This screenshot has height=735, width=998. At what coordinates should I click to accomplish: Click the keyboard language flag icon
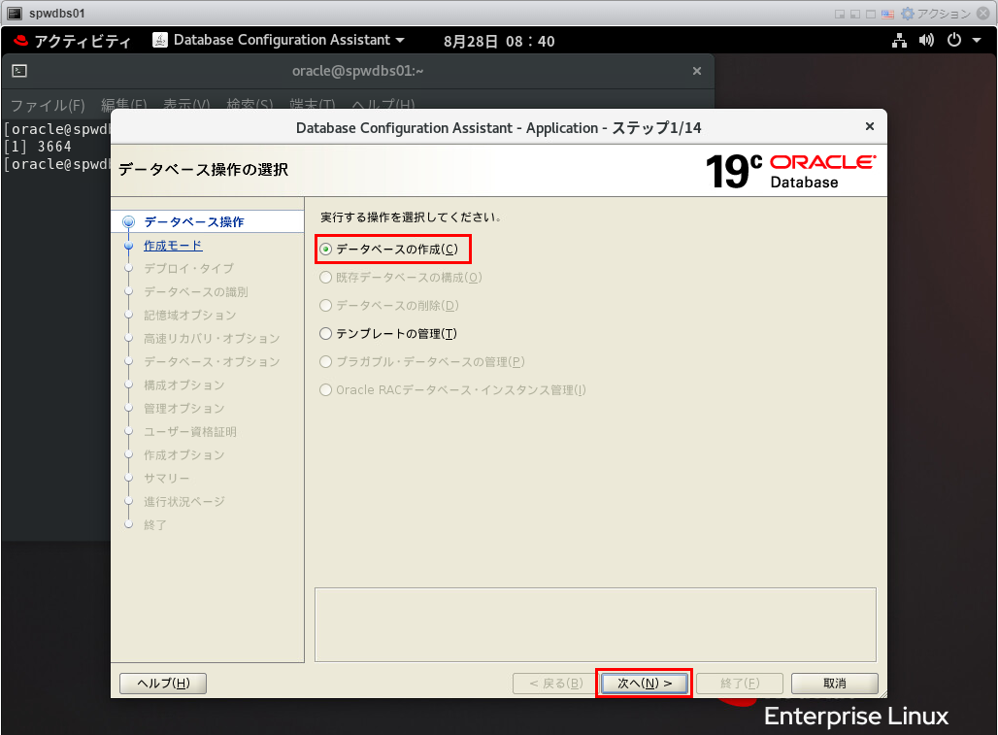[888, 14]
